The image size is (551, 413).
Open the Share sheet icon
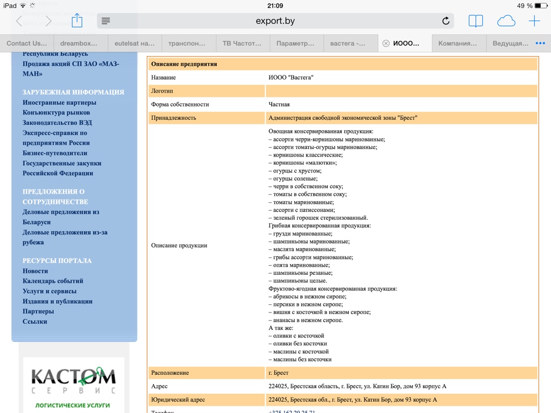(77, 20)
